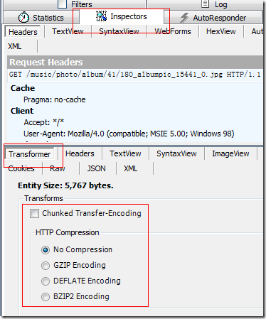Click the Statistics stopwatch icon
The width and height of the screenshot is (266, 319).
click(x=23, y=18)
